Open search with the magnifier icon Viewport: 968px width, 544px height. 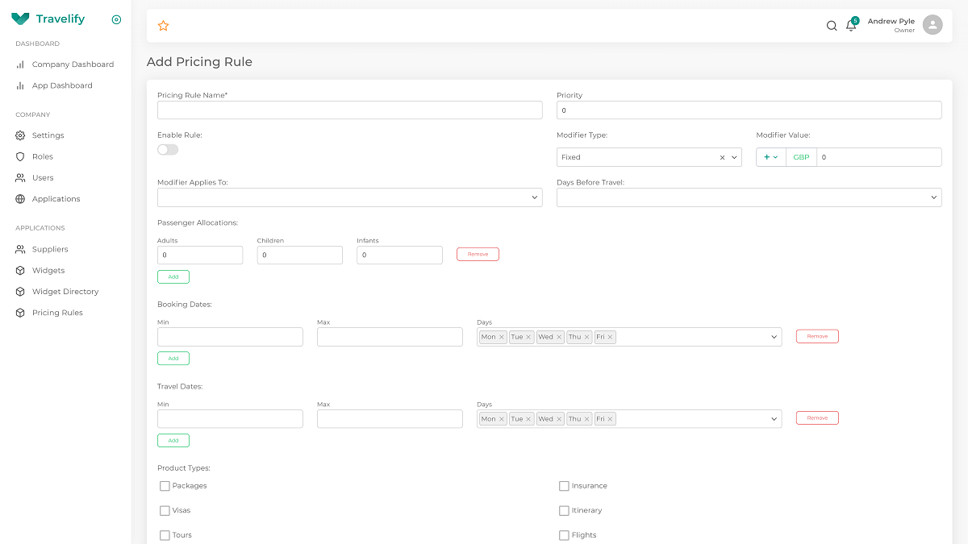[832, 26]
